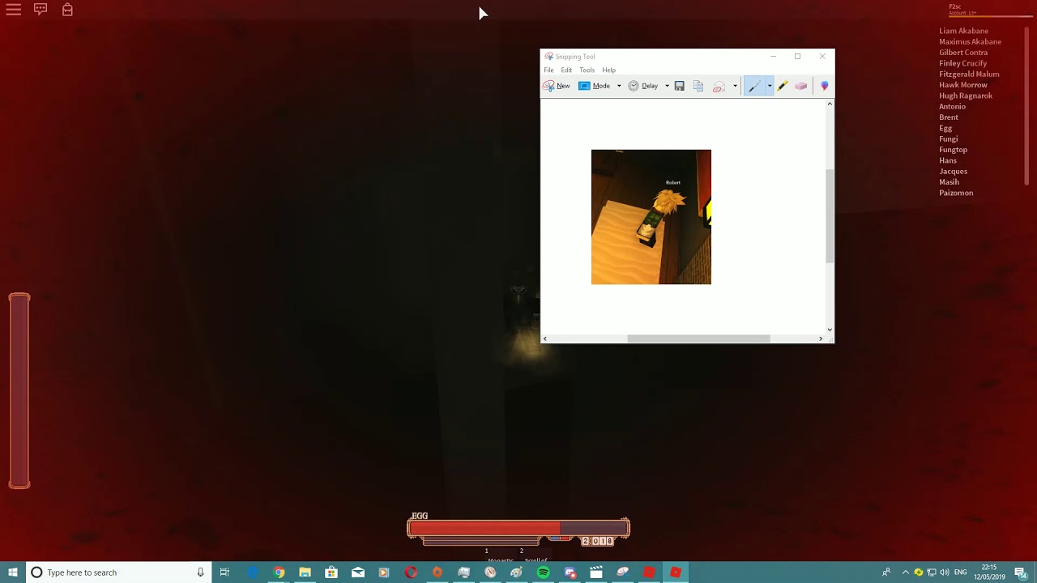Select player Maximus Akabane in list
The image size is (1037, 583).
(970, 41)
